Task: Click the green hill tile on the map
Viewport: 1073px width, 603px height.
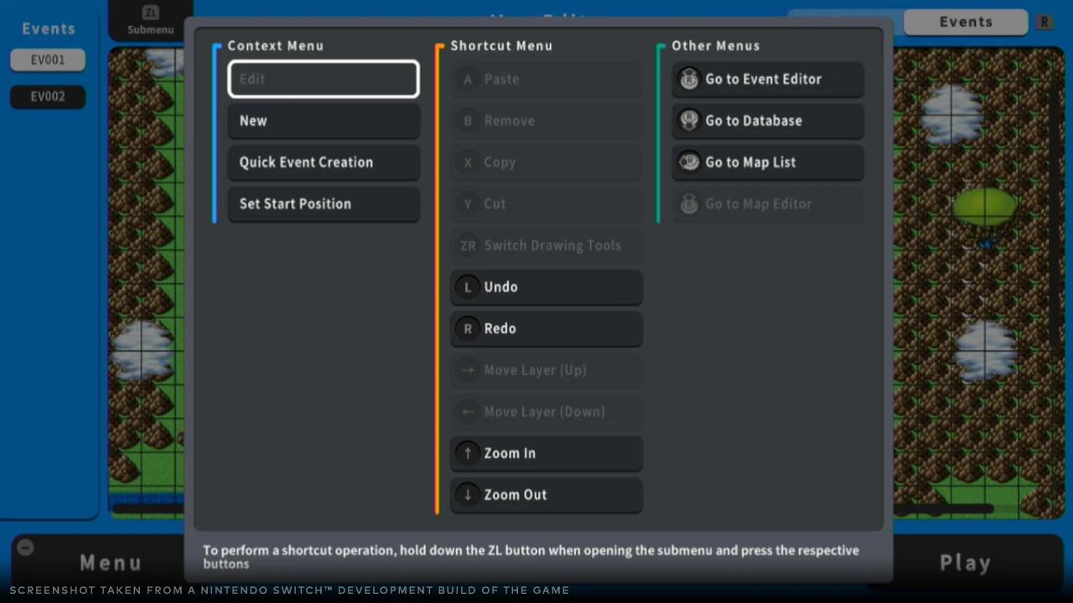Action: point(985,206)
